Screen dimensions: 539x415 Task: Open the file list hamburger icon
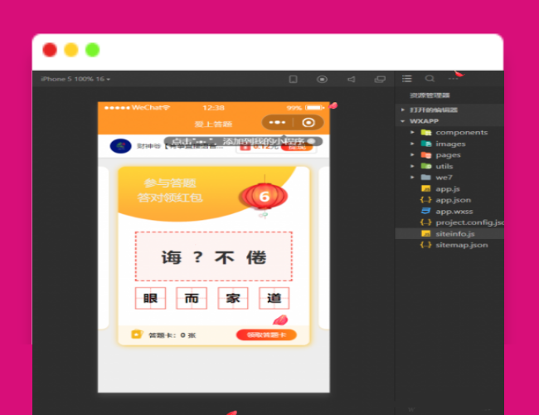(x=407, y=79)
